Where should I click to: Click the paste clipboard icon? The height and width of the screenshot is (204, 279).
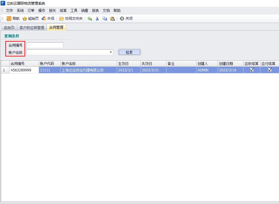click(x=112, y=19)
